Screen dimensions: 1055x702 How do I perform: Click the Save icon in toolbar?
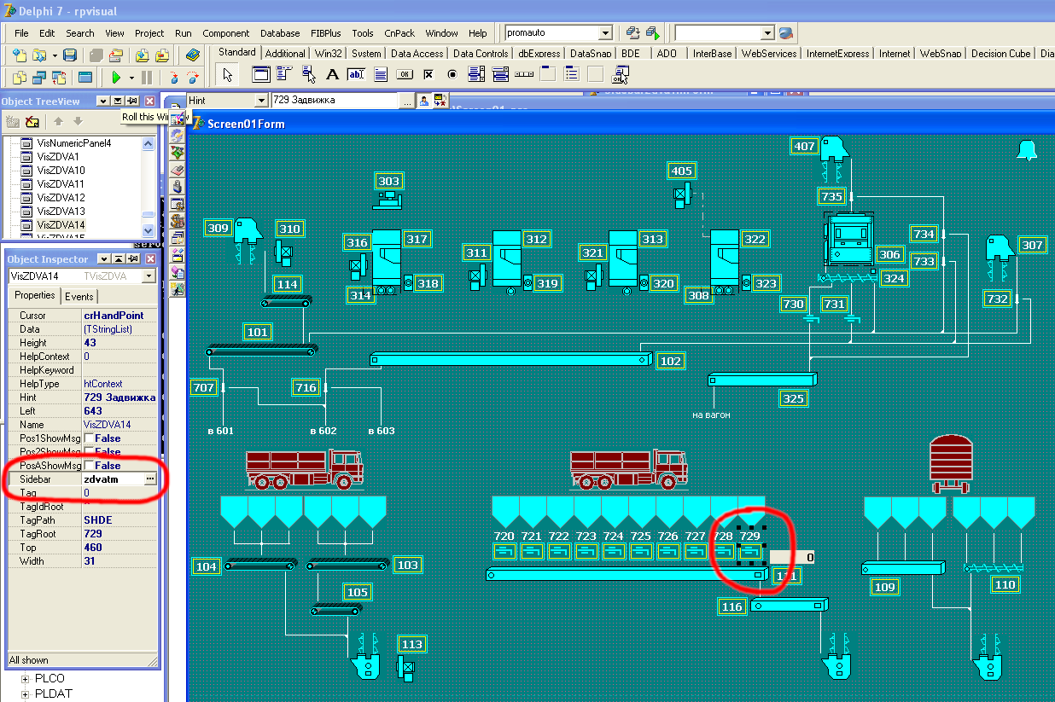70,55
